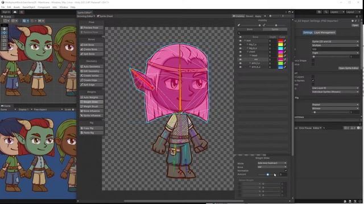Select the Auto Weights tool

[x=92, y=97]
